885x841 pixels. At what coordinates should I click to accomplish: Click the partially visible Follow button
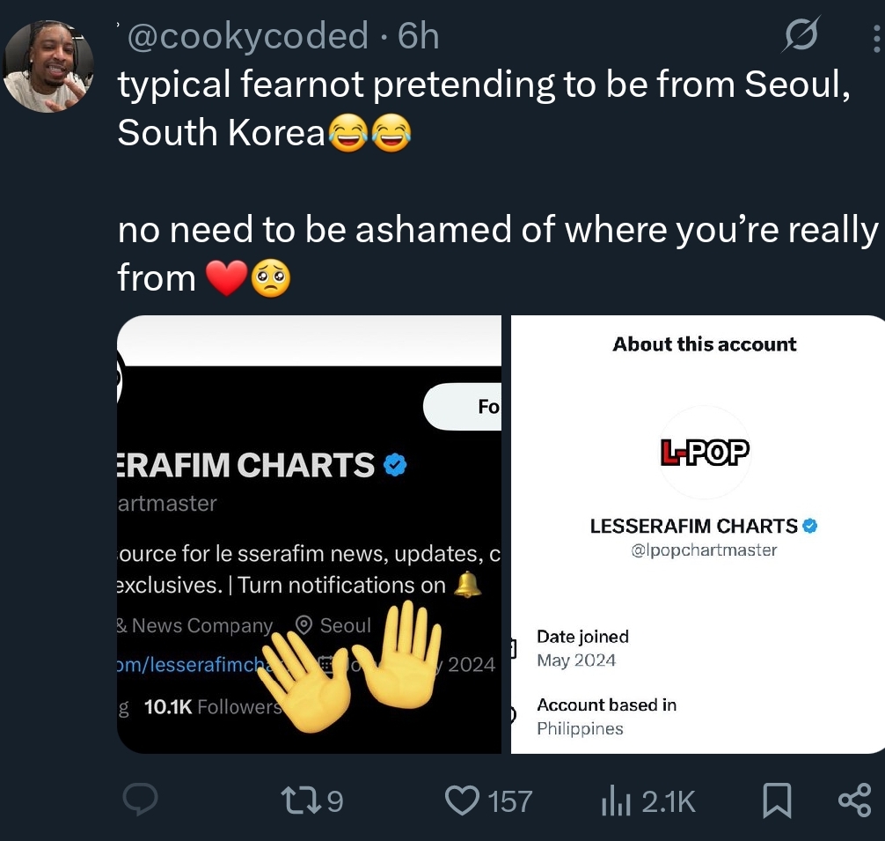point(462,407)
